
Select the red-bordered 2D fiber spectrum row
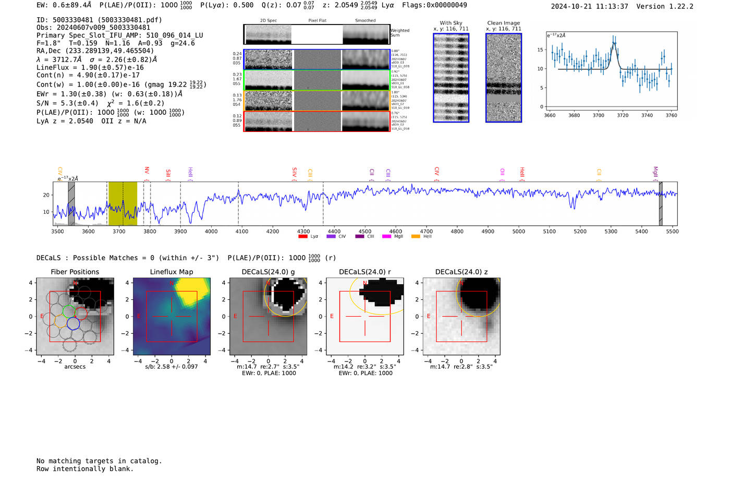click(x=317, y=121)
